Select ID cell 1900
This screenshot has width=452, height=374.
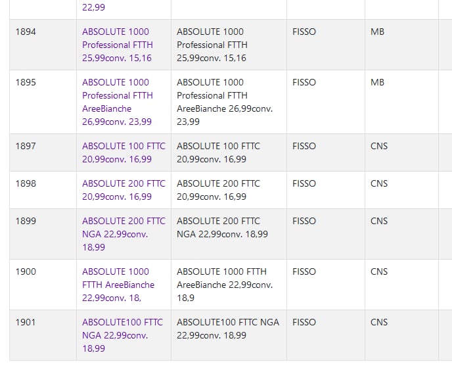coord(26,271)
